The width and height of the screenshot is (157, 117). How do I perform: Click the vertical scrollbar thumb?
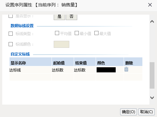point(152,75)
